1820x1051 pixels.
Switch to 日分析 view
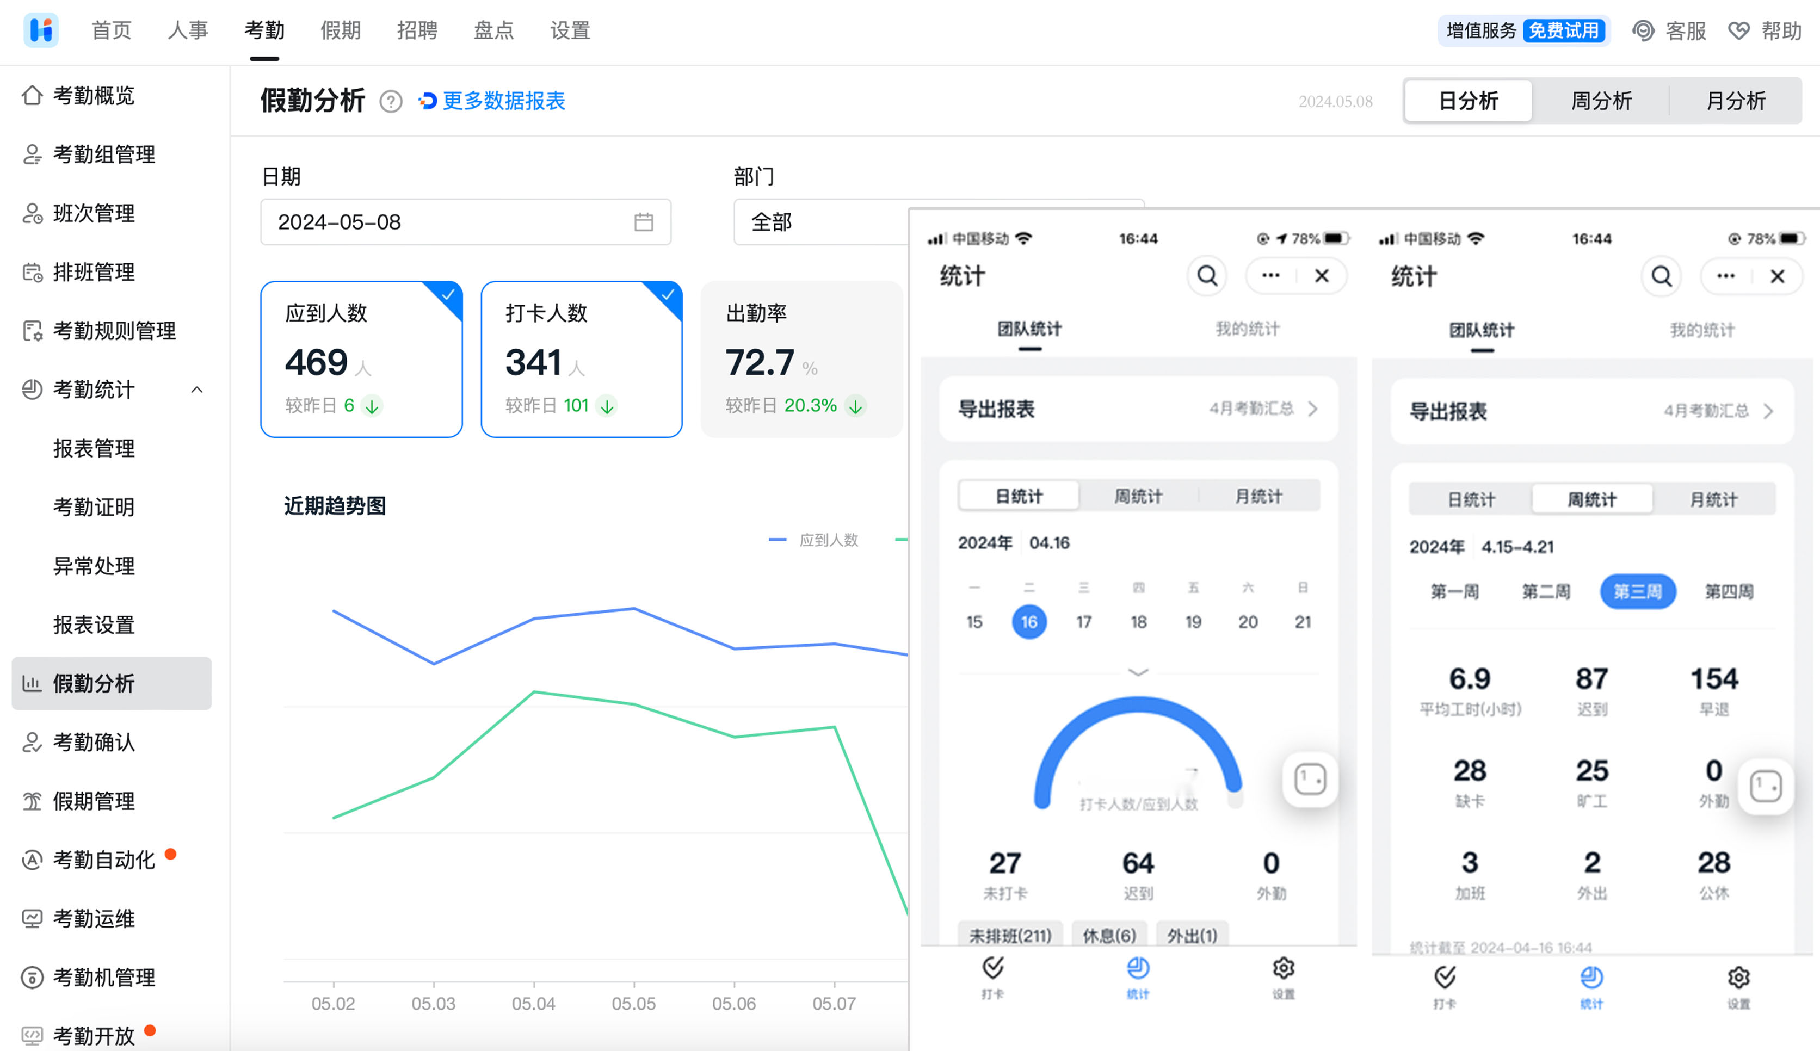point(1469,101)
